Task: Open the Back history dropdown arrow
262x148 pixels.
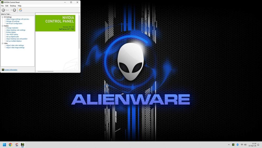Action: [x=11, y=10]
